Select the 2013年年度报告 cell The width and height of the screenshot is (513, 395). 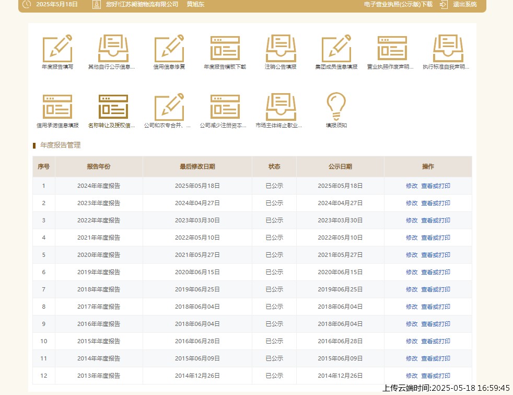click(x=99, y=376)
